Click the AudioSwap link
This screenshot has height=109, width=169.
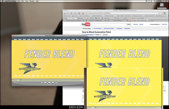119,28
